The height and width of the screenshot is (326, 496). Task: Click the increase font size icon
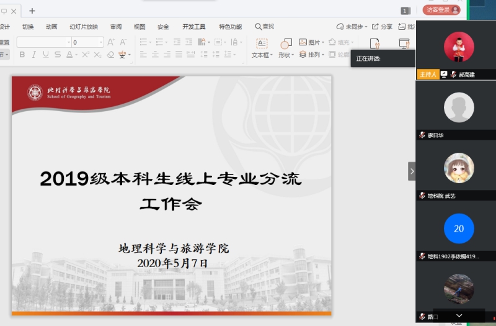111,42
